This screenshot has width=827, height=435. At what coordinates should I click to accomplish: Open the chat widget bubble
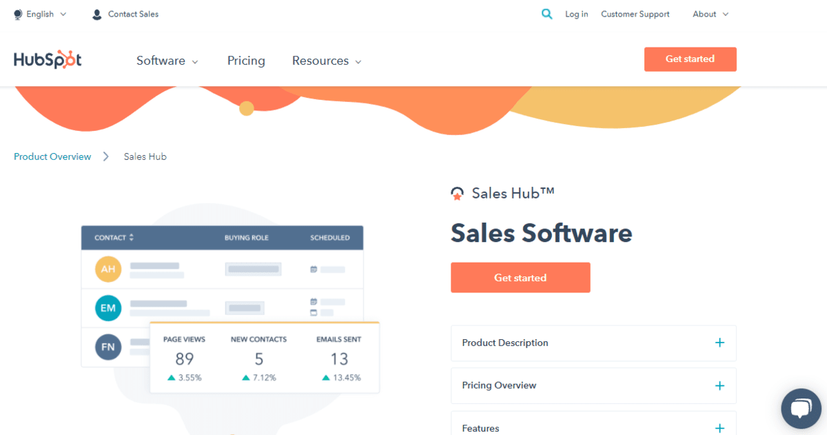pyautogui.click(x=801, y=409)
